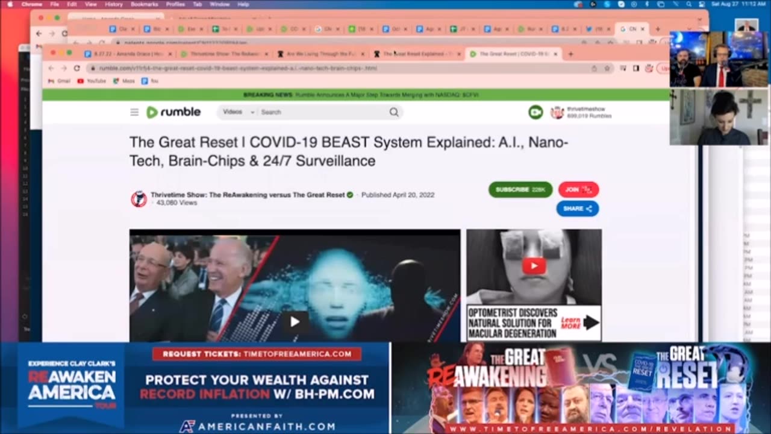Image resolution: width=771 pixels, height=434 pixels.
Task: Open the Edit menu
Action: (72, 4)
